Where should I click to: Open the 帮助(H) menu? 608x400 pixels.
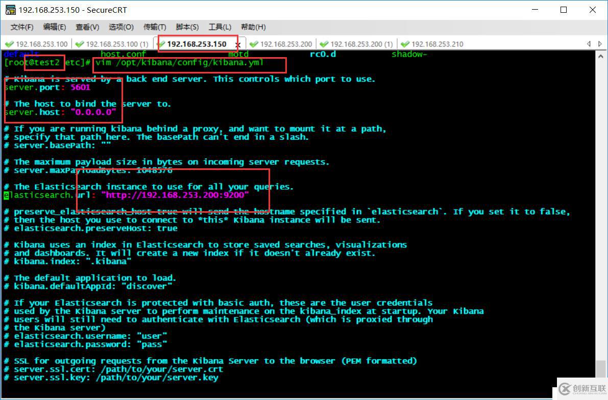click(253, 27)
